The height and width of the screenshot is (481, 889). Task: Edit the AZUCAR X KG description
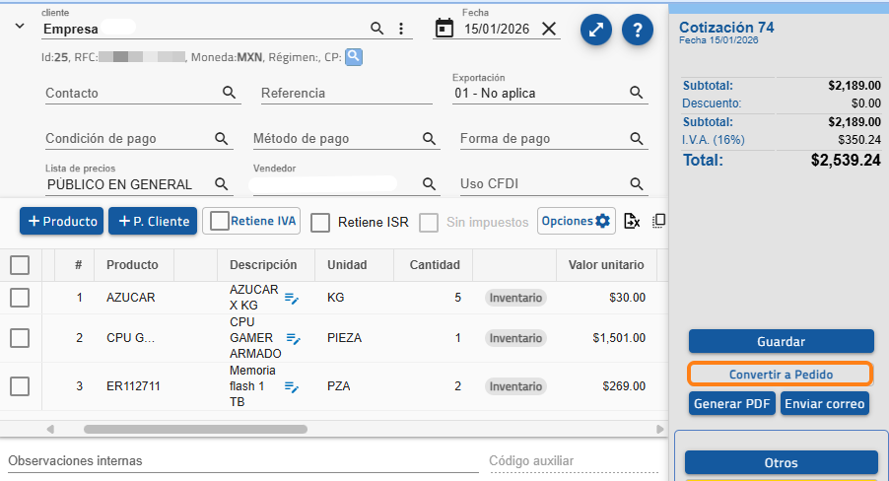(x=292, y=299)
